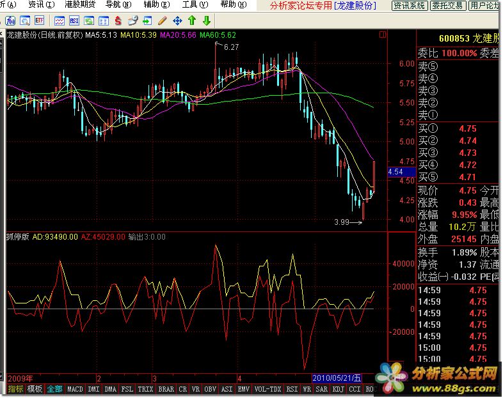Open the 港股期货 menu
503x398 pixels.
[x=80, y=5]
